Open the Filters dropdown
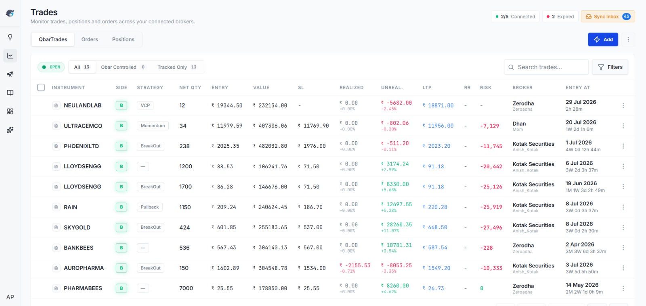 coord(610,67)
